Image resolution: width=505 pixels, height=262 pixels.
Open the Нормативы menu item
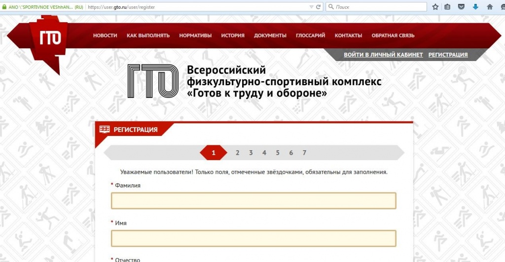click(x=195, y=35)
